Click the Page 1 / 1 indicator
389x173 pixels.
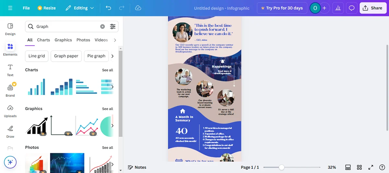(250, 167)
